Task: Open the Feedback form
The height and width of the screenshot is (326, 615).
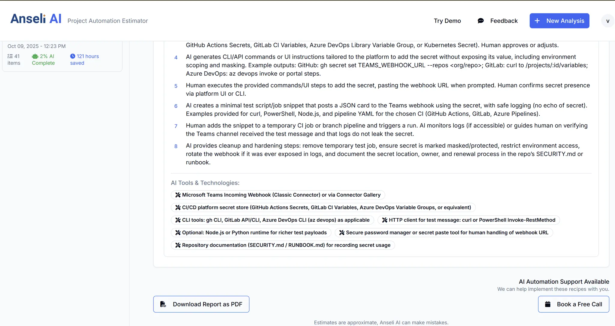Action: coord(498,21)
